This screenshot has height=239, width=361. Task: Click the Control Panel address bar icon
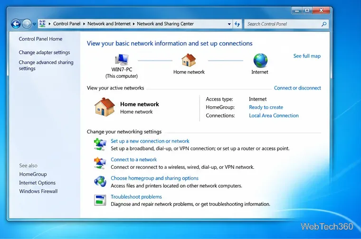(x=42, y=24)
